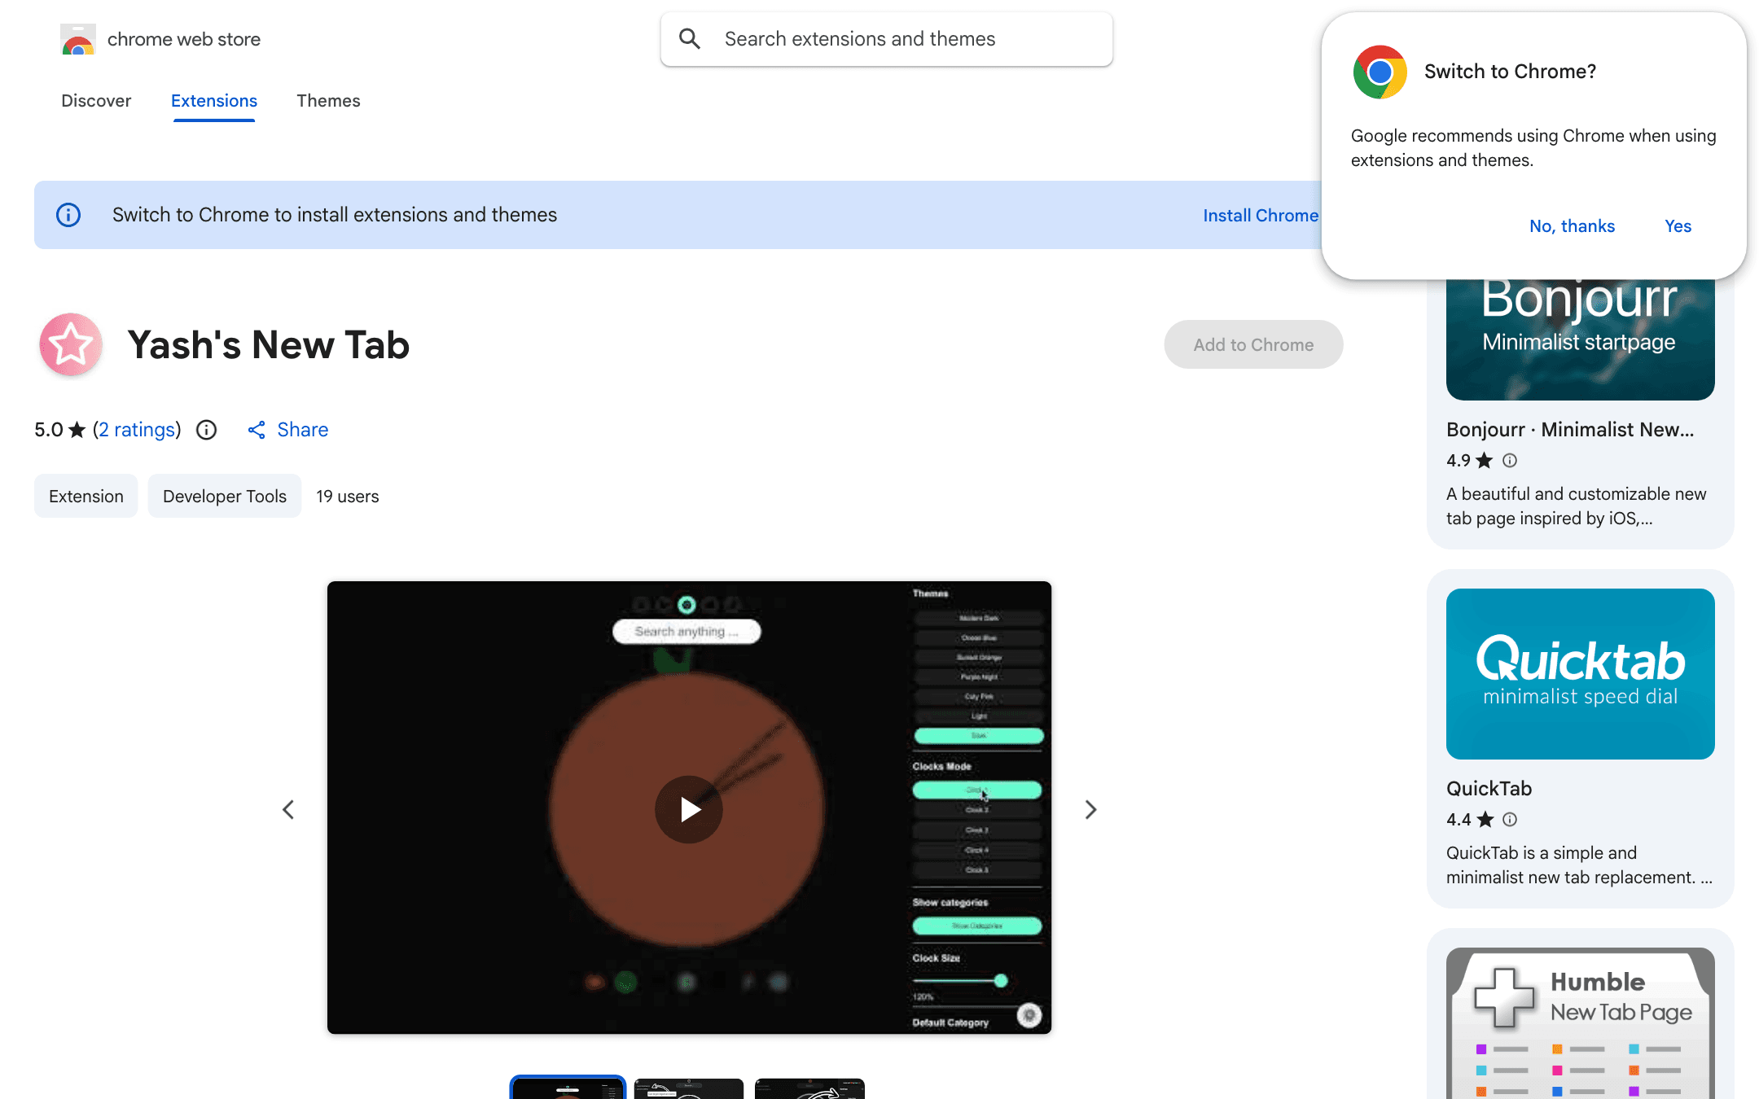Click the Extension tag chip
The image size is (1759, 1099).
coord(86,497)
